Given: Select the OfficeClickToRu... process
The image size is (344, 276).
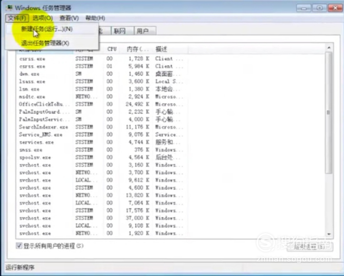Looking at the screenshot, I should (x=101, y=104).
